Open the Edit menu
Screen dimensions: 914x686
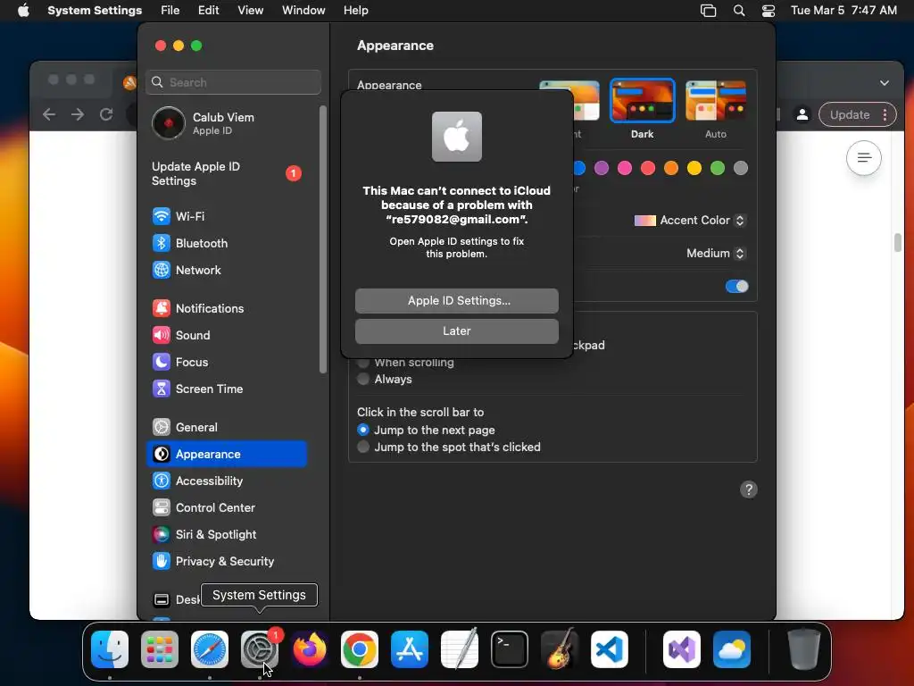[208, 11]
